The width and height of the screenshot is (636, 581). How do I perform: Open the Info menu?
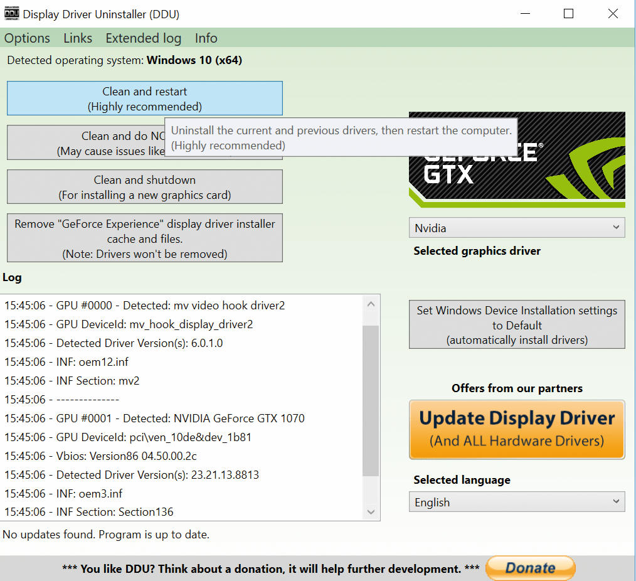[x=206, y=38]
